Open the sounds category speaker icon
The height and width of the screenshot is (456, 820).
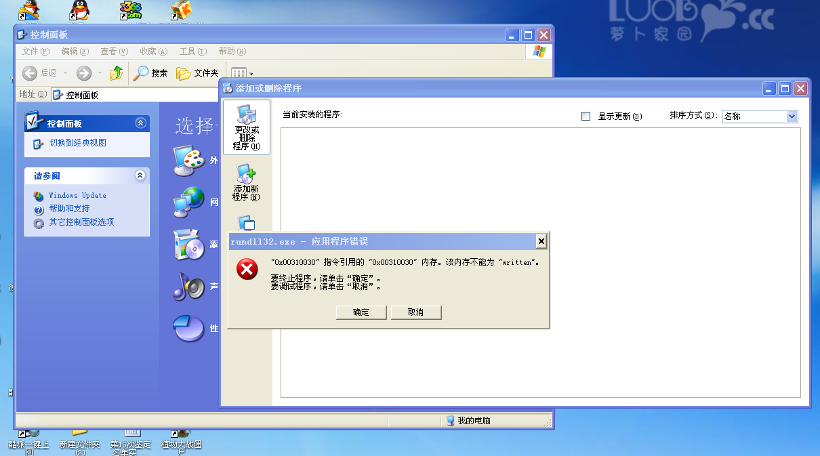[188, 287]
